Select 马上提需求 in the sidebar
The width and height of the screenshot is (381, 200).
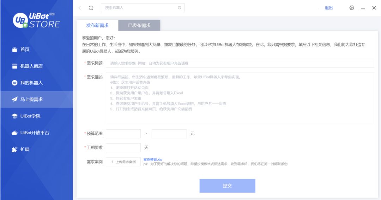[x=37, y=99]
